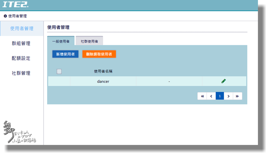Click the ITE2 logo in header
The image size is (266, 153).
coord(15,5)
